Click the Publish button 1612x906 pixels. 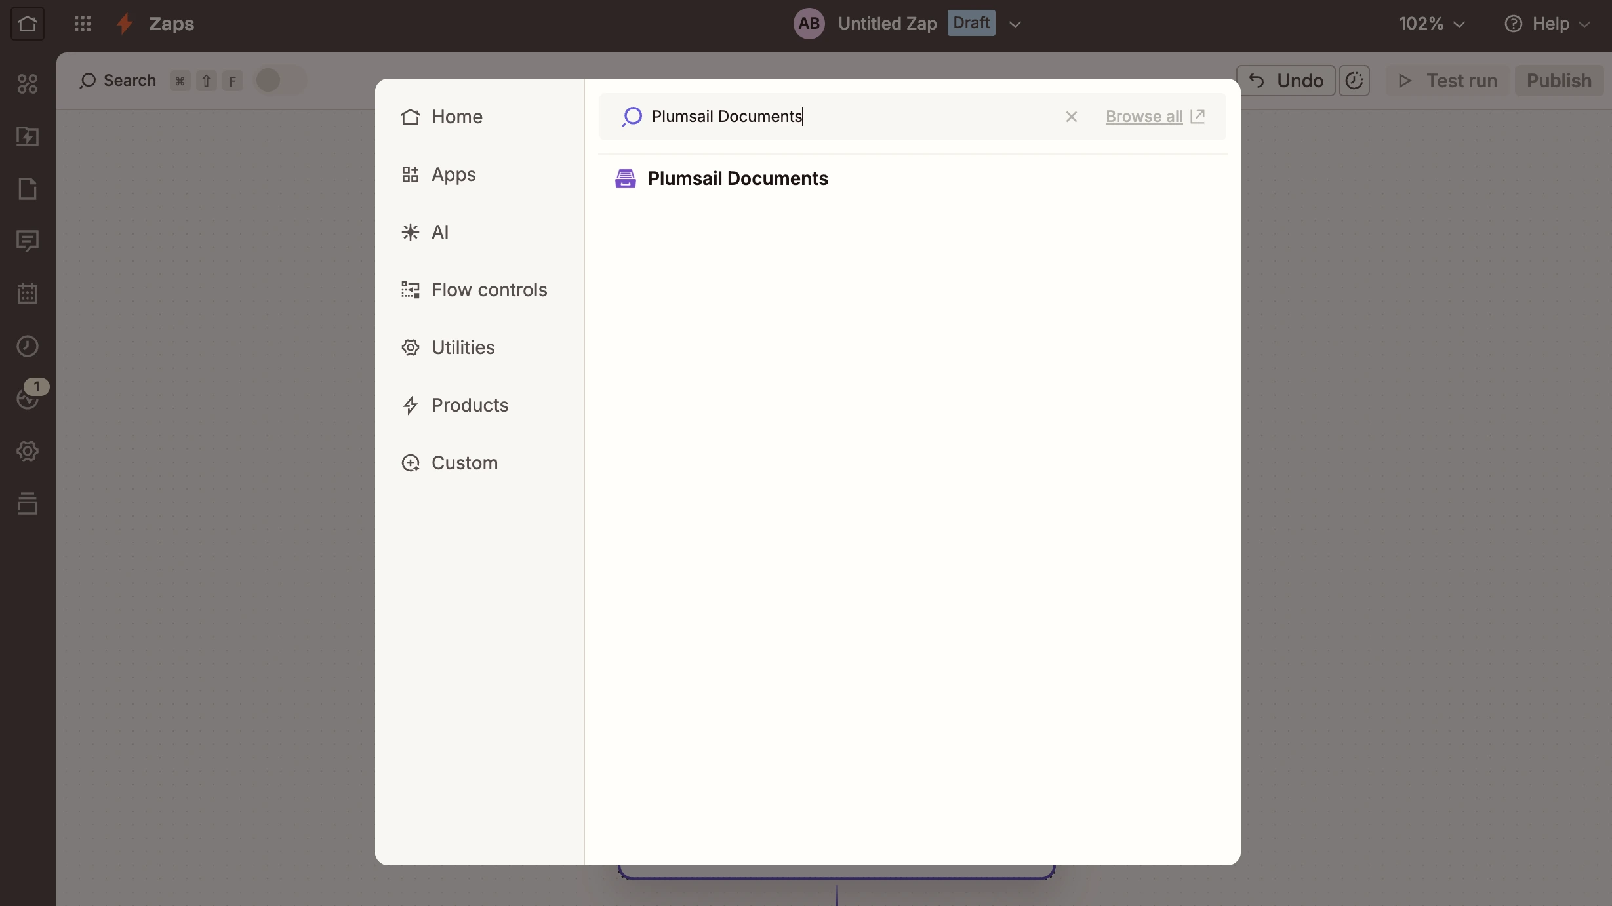coord(1559,81)
